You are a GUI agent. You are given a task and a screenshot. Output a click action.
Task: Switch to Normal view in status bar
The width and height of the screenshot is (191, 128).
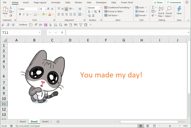pos(140,126)
